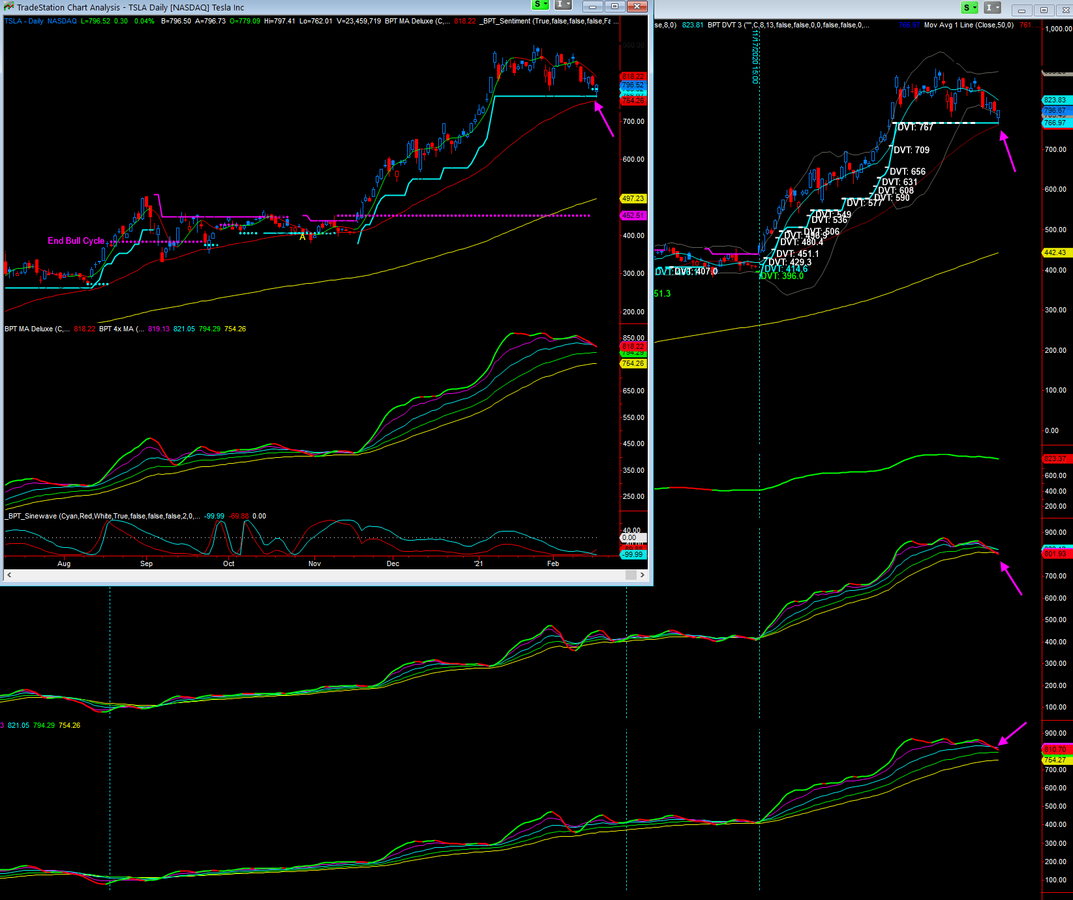
Task: Click the -99.99 cyan sinewave value tag
Action: pyautogui.click(x=633, y=554)
